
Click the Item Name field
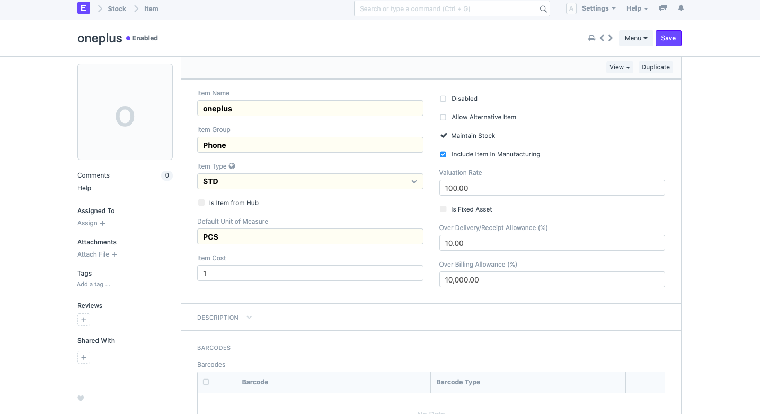[310, 108]
